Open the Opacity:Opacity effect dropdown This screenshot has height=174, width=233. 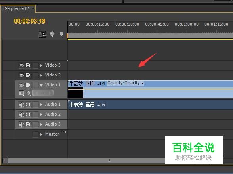click(x=125, y=83)
